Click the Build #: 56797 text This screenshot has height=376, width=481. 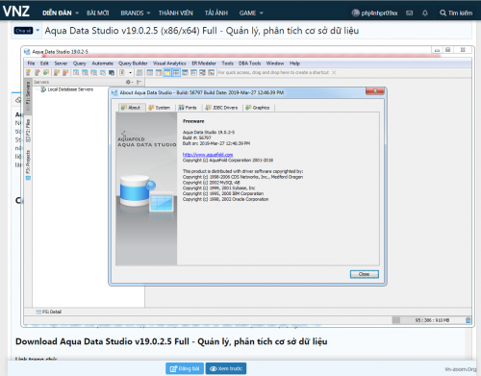pyautogui.click(x=197, y=138)
